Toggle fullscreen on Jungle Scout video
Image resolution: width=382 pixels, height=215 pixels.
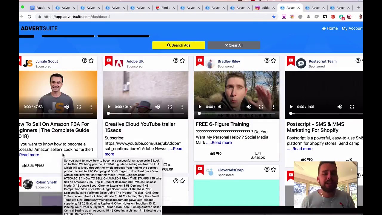79,107
